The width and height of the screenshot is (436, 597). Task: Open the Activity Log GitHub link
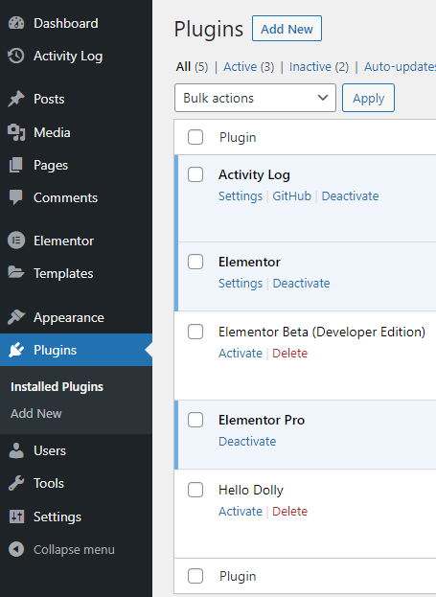click(x=291, y=196)
